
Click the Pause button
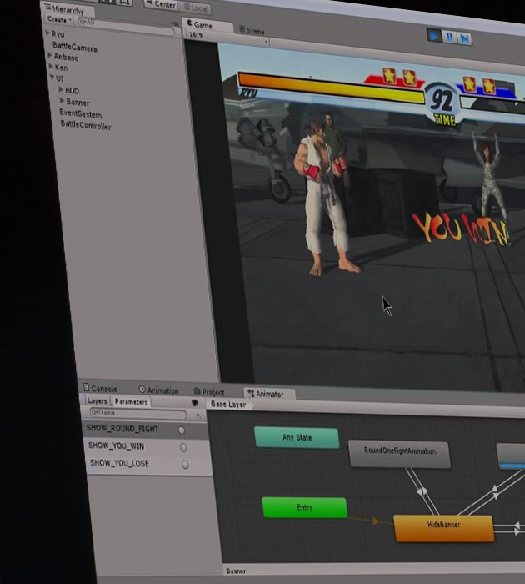[x=449, y=38]
